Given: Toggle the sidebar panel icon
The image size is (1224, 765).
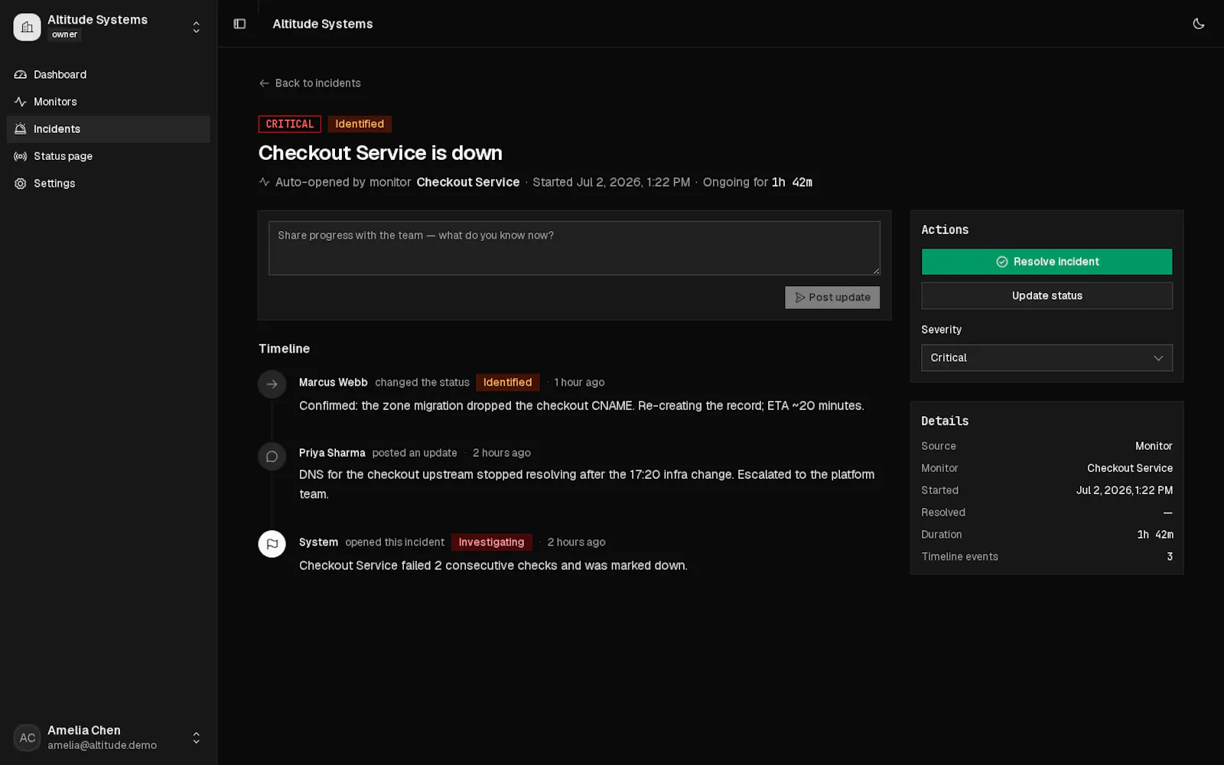Looking at the screenshot, I should 239,24.
